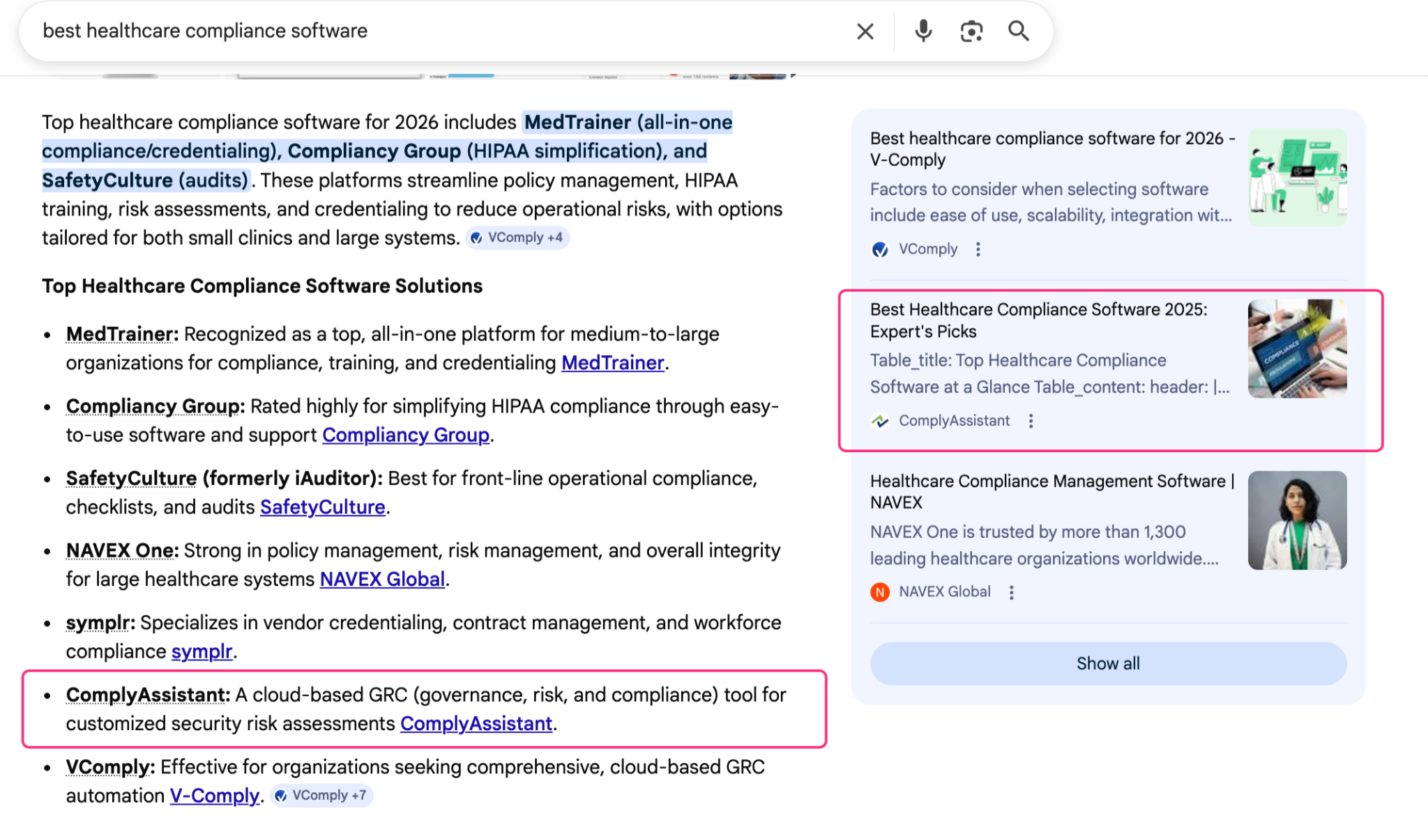Open the NAVEX Global hyperlink
The height and width of the screenshot is (827, 1428).
(x=382, y=579)
